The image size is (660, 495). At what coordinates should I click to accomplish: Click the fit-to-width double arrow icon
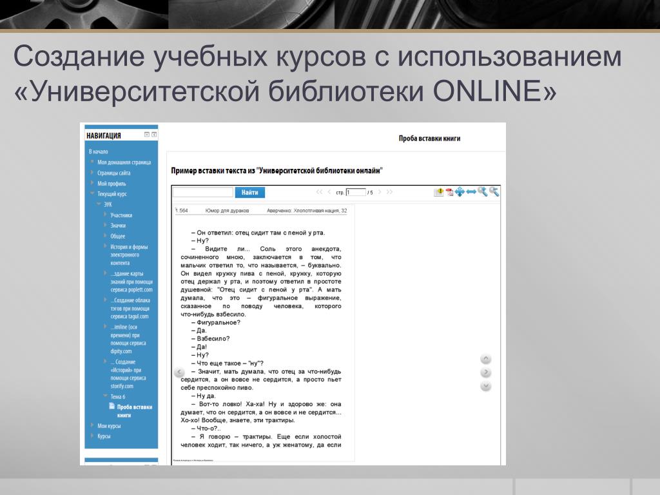[471, 192]
